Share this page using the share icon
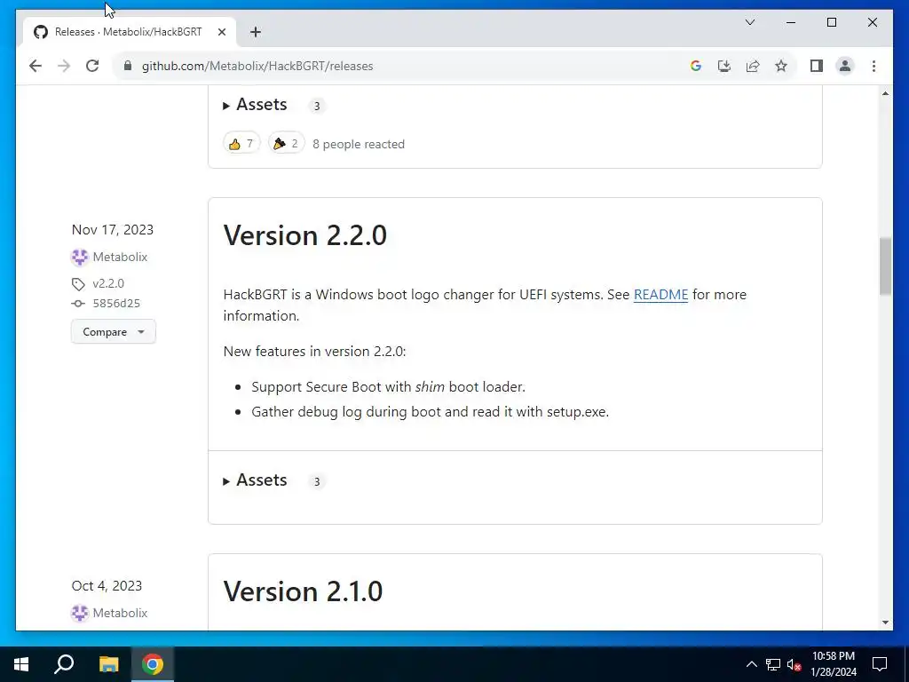 (x=753, y=66)
